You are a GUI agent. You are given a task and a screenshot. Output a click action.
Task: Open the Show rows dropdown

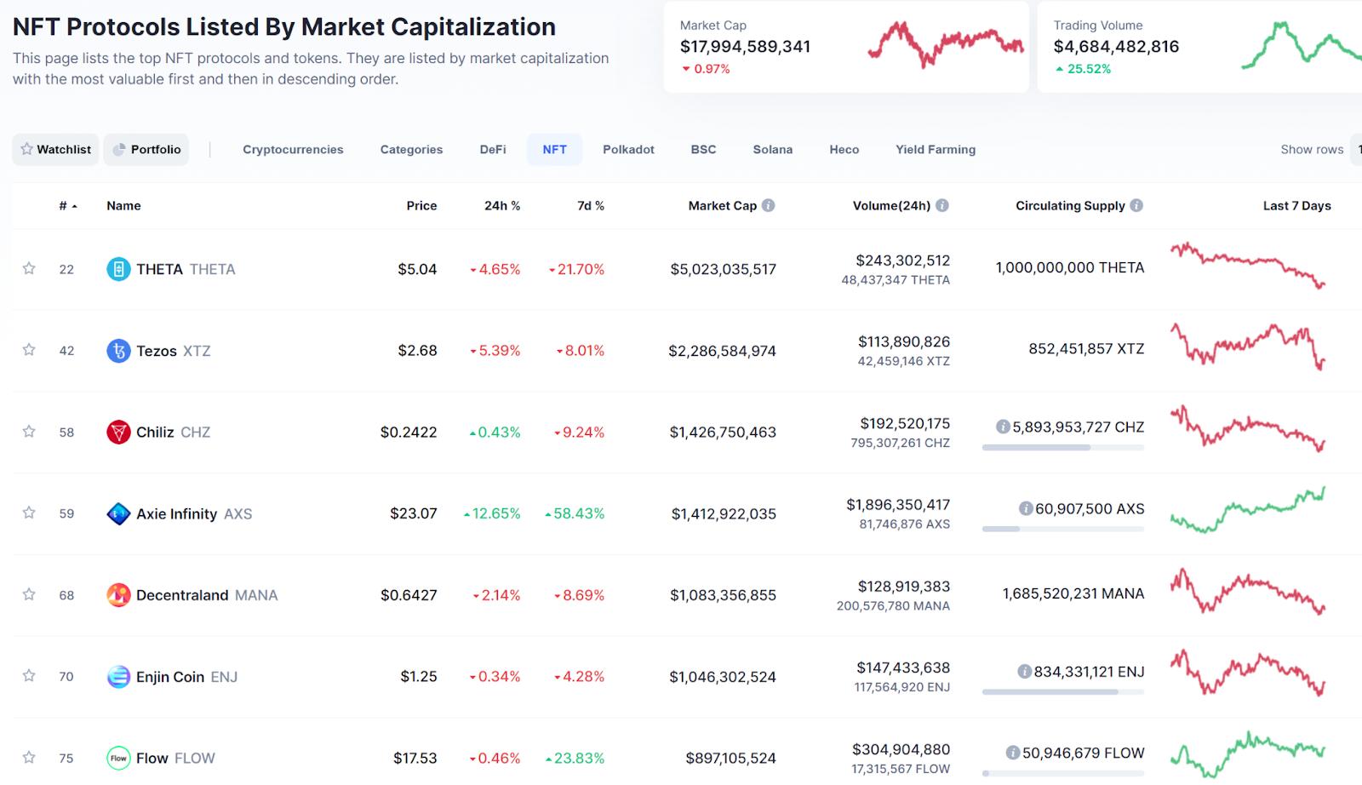[1356, 149]
